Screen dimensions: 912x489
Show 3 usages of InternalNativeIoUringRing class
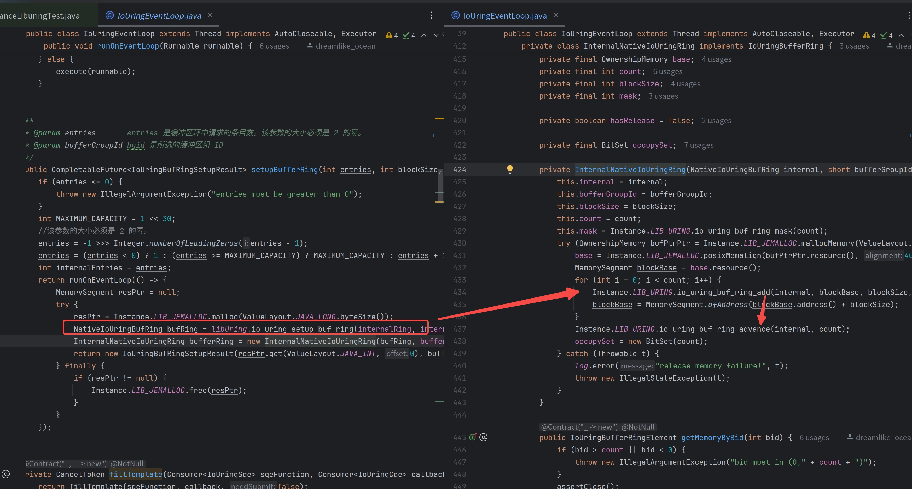854,46
